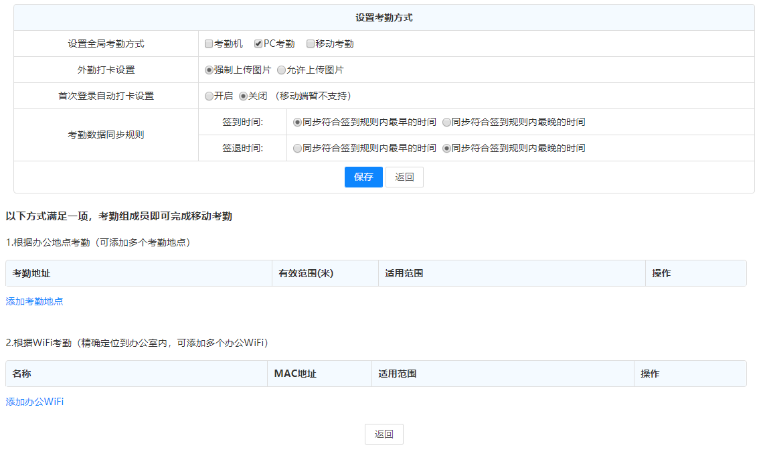Enable the 考勤机 checkbox

pos(209,44)
